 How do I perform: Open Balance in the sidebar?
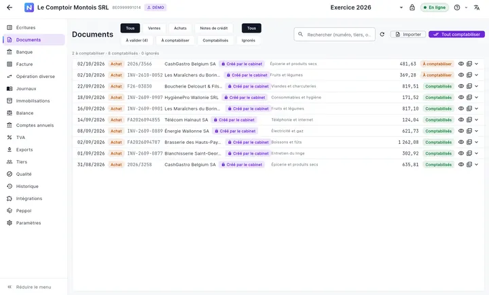(34, 113)
